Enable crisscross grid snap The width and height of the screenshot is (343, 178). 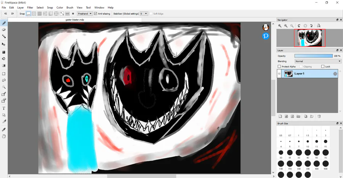click(x=39, y=14)
